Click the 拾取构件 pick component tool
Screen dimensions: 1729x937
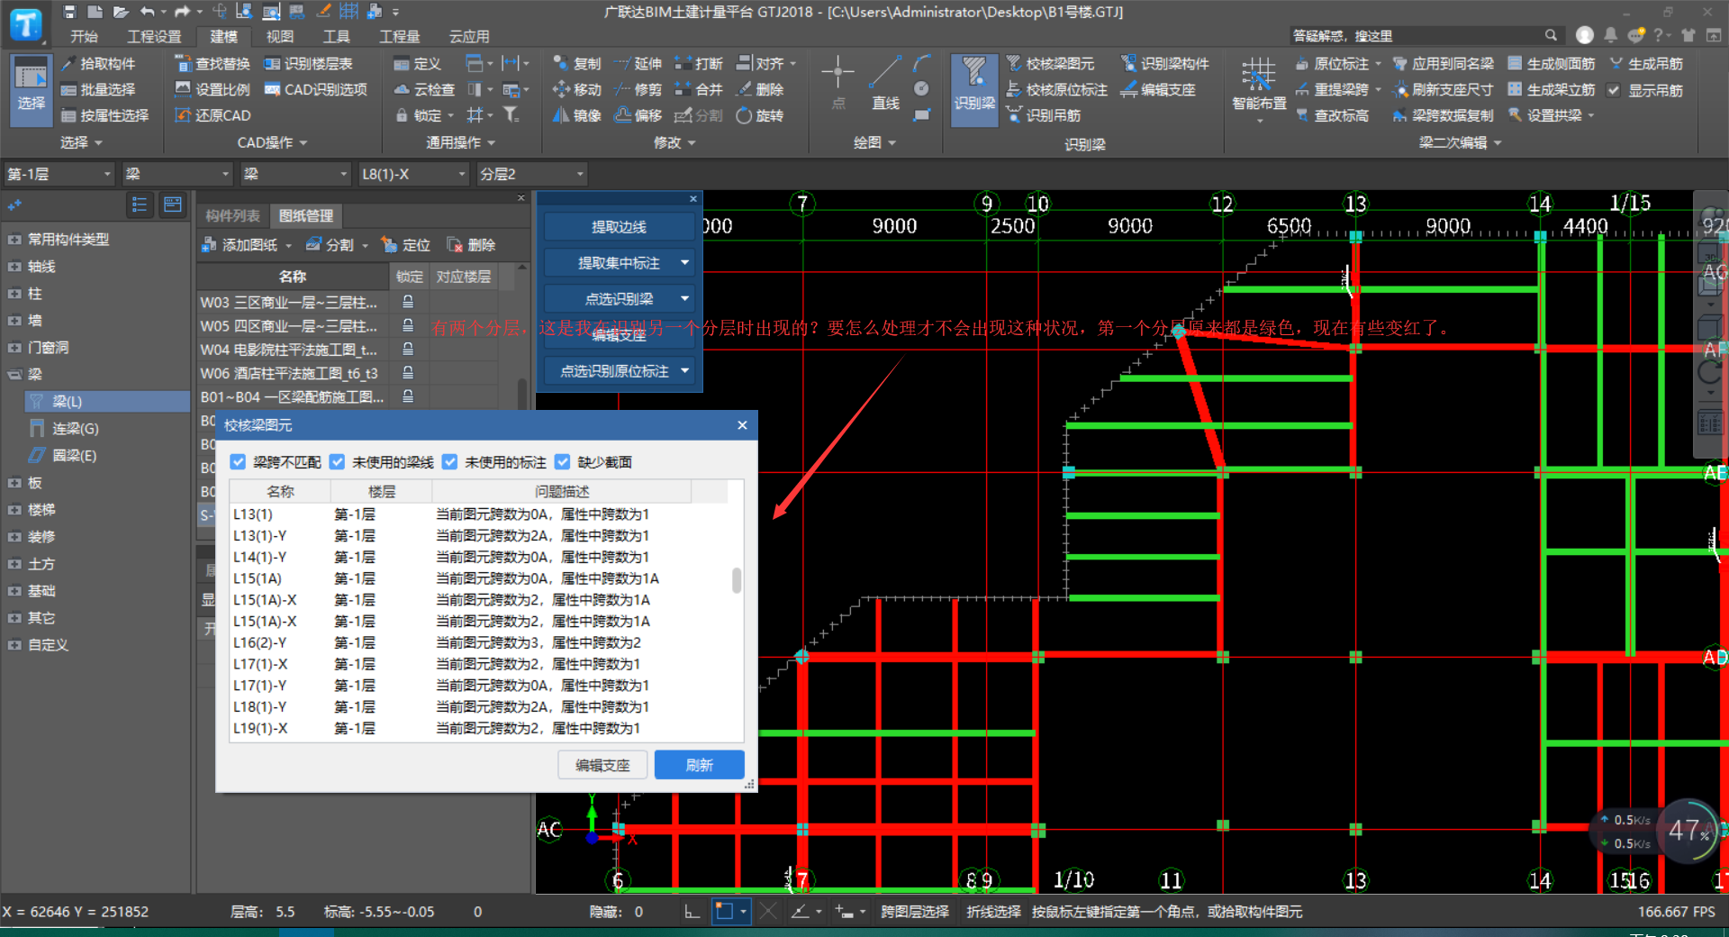point(98,64)
